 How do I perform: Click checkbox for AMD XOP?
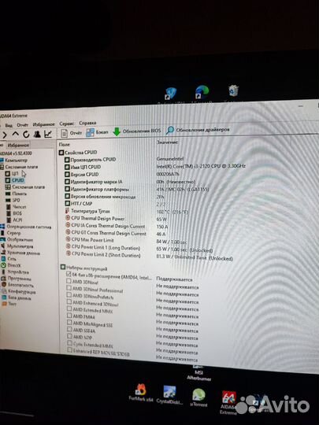pos(70,336)
